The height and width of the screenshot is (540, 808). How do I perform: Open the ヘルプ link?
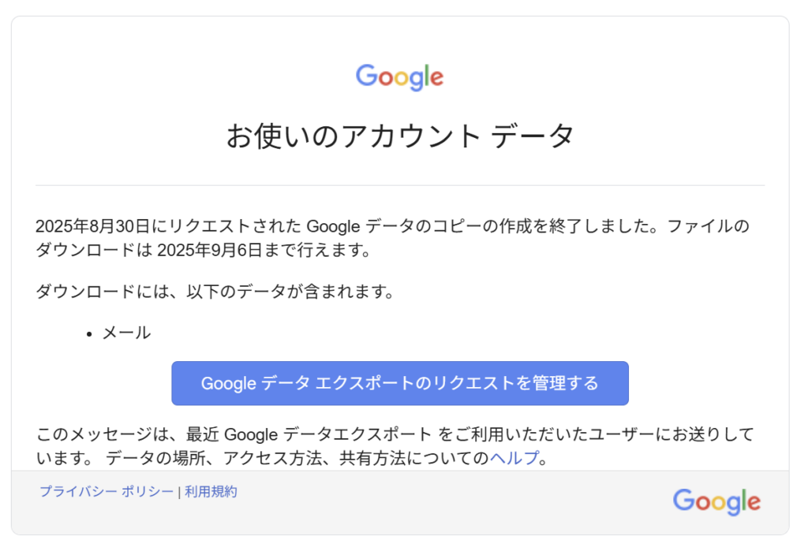514,458
